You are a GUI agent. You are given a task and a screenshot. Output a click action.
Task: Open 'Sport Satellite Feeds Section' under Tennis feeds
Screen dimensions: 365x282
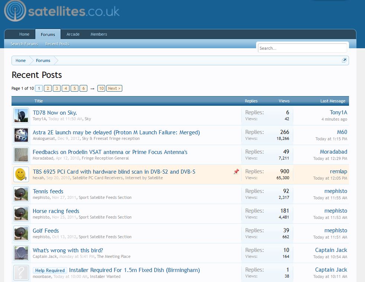(105, 197)
